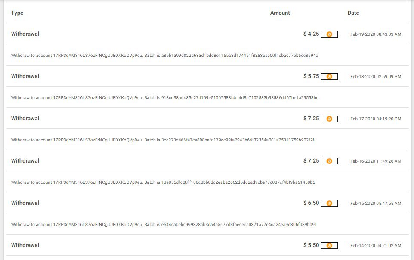Click Withdrawal label dated Feb-18-2020
This screenshot has width=414, height=260.
coord(25,76)
